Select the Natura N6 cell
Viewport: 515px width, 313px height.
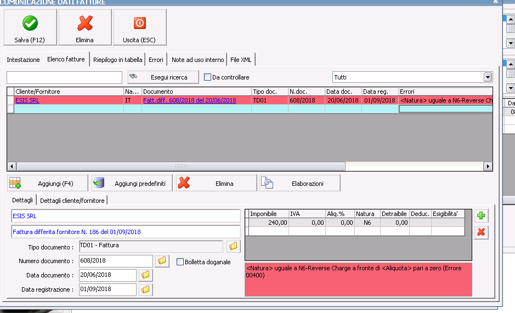tap(367, 223)
